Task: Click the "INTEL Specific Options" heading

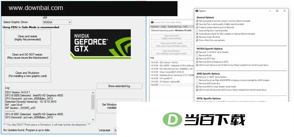Action: pos(208,98)
